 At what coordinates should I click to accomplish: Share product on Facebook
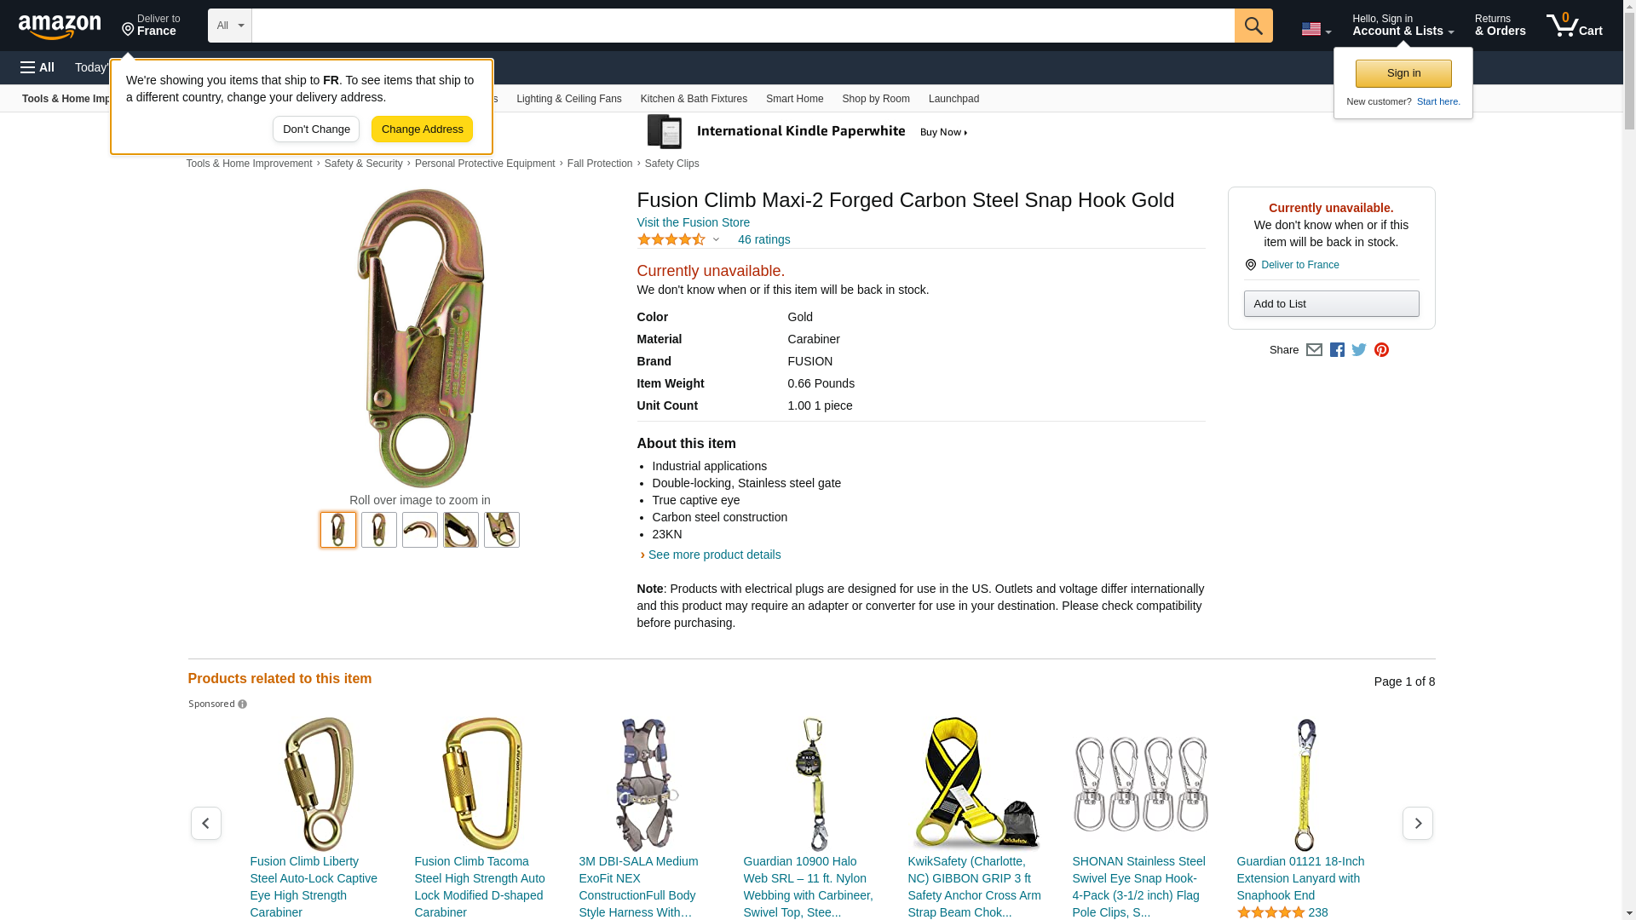(1337, 350)
